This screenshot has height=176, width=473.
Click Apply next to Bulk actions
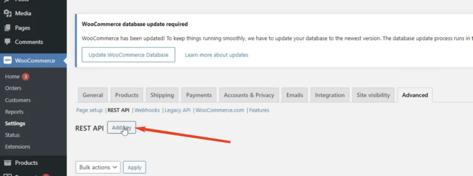pos(134,167)
